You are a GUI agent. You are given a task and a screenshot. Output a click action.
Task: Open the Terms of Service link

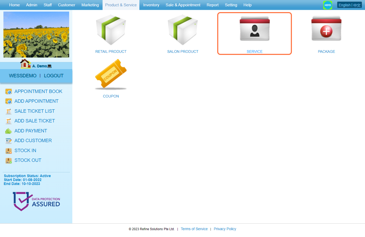tap(194, 229)
